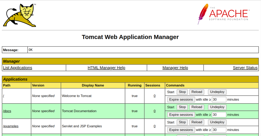Viewport: 261px width, 136px height.
Task: Undeploy the Welcome to Tomcat application
Action: (x=217, y=92)
